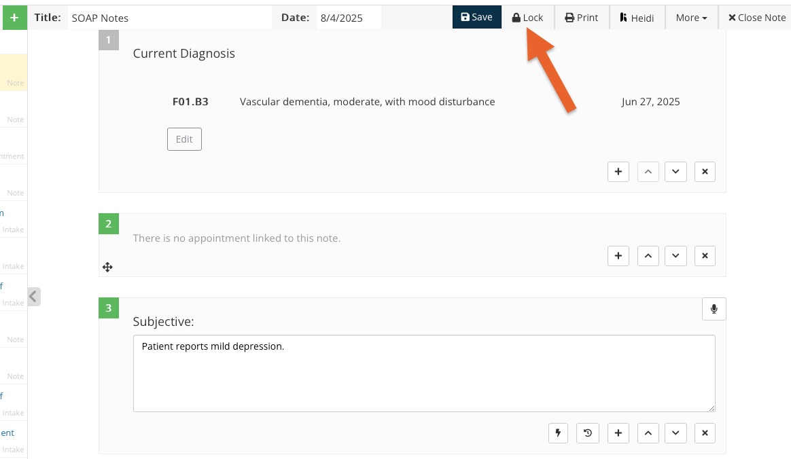Move Current Diagnosis section down

(675, 172)
